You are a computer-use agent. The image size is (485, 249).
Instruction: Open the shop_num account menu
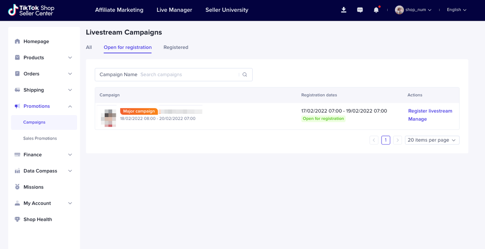413,10
